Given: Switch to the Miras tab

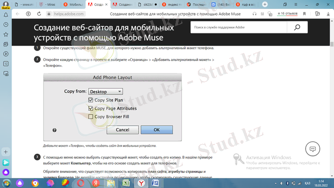Looking at the screenshot, I should coord(48,5).
